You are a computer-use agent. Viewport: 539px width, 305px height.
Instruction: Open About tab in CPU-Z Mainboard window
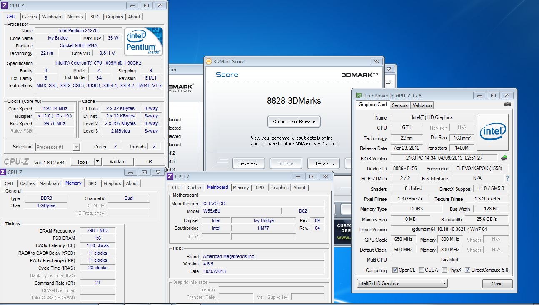tap(299, 187)
